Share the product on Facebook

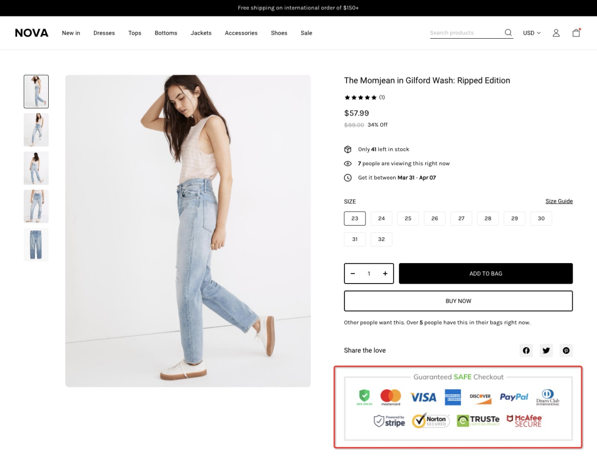point(526,350)
